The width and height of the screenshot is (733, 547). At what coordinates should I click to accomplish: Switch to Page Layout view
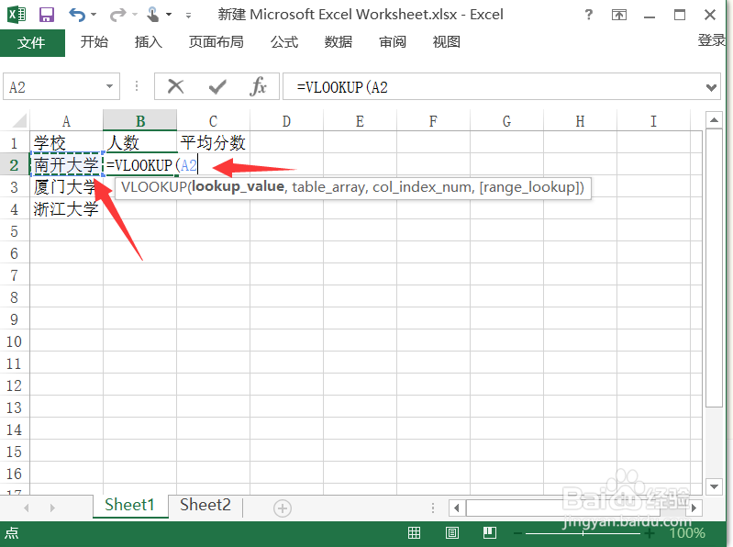click(452, 533)
